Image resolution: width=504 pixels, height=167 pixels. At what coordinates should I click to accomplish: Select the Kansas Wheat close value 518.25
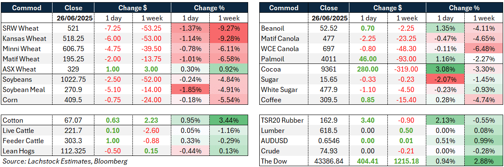[73, 38]
